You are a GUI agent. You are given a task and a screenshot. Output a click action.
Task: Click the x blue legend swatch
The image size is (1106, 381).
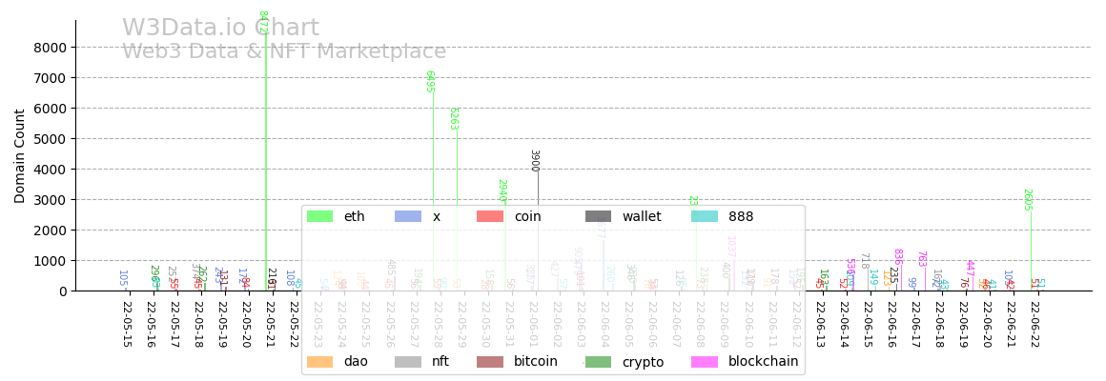407,217
